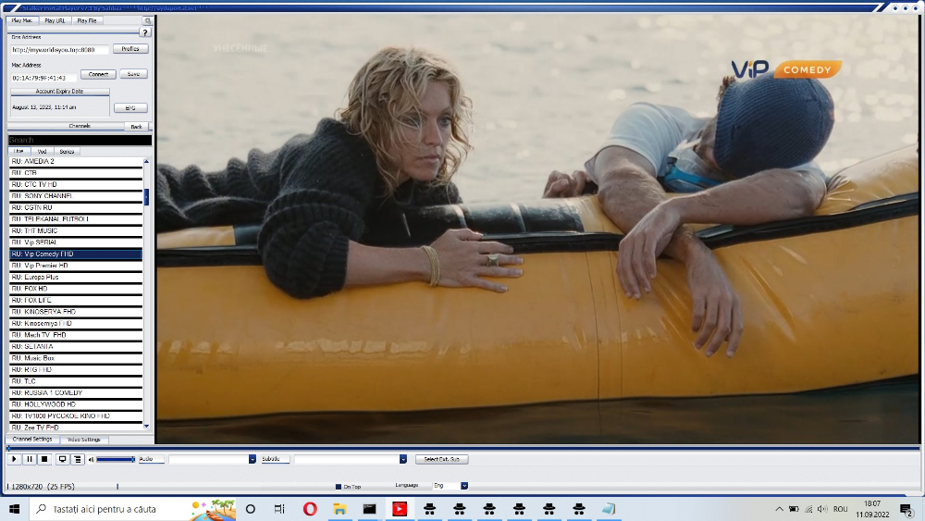The image size is (925, 521).
Task: Show hidden tray icons chevron
Action: pos(779,509)
